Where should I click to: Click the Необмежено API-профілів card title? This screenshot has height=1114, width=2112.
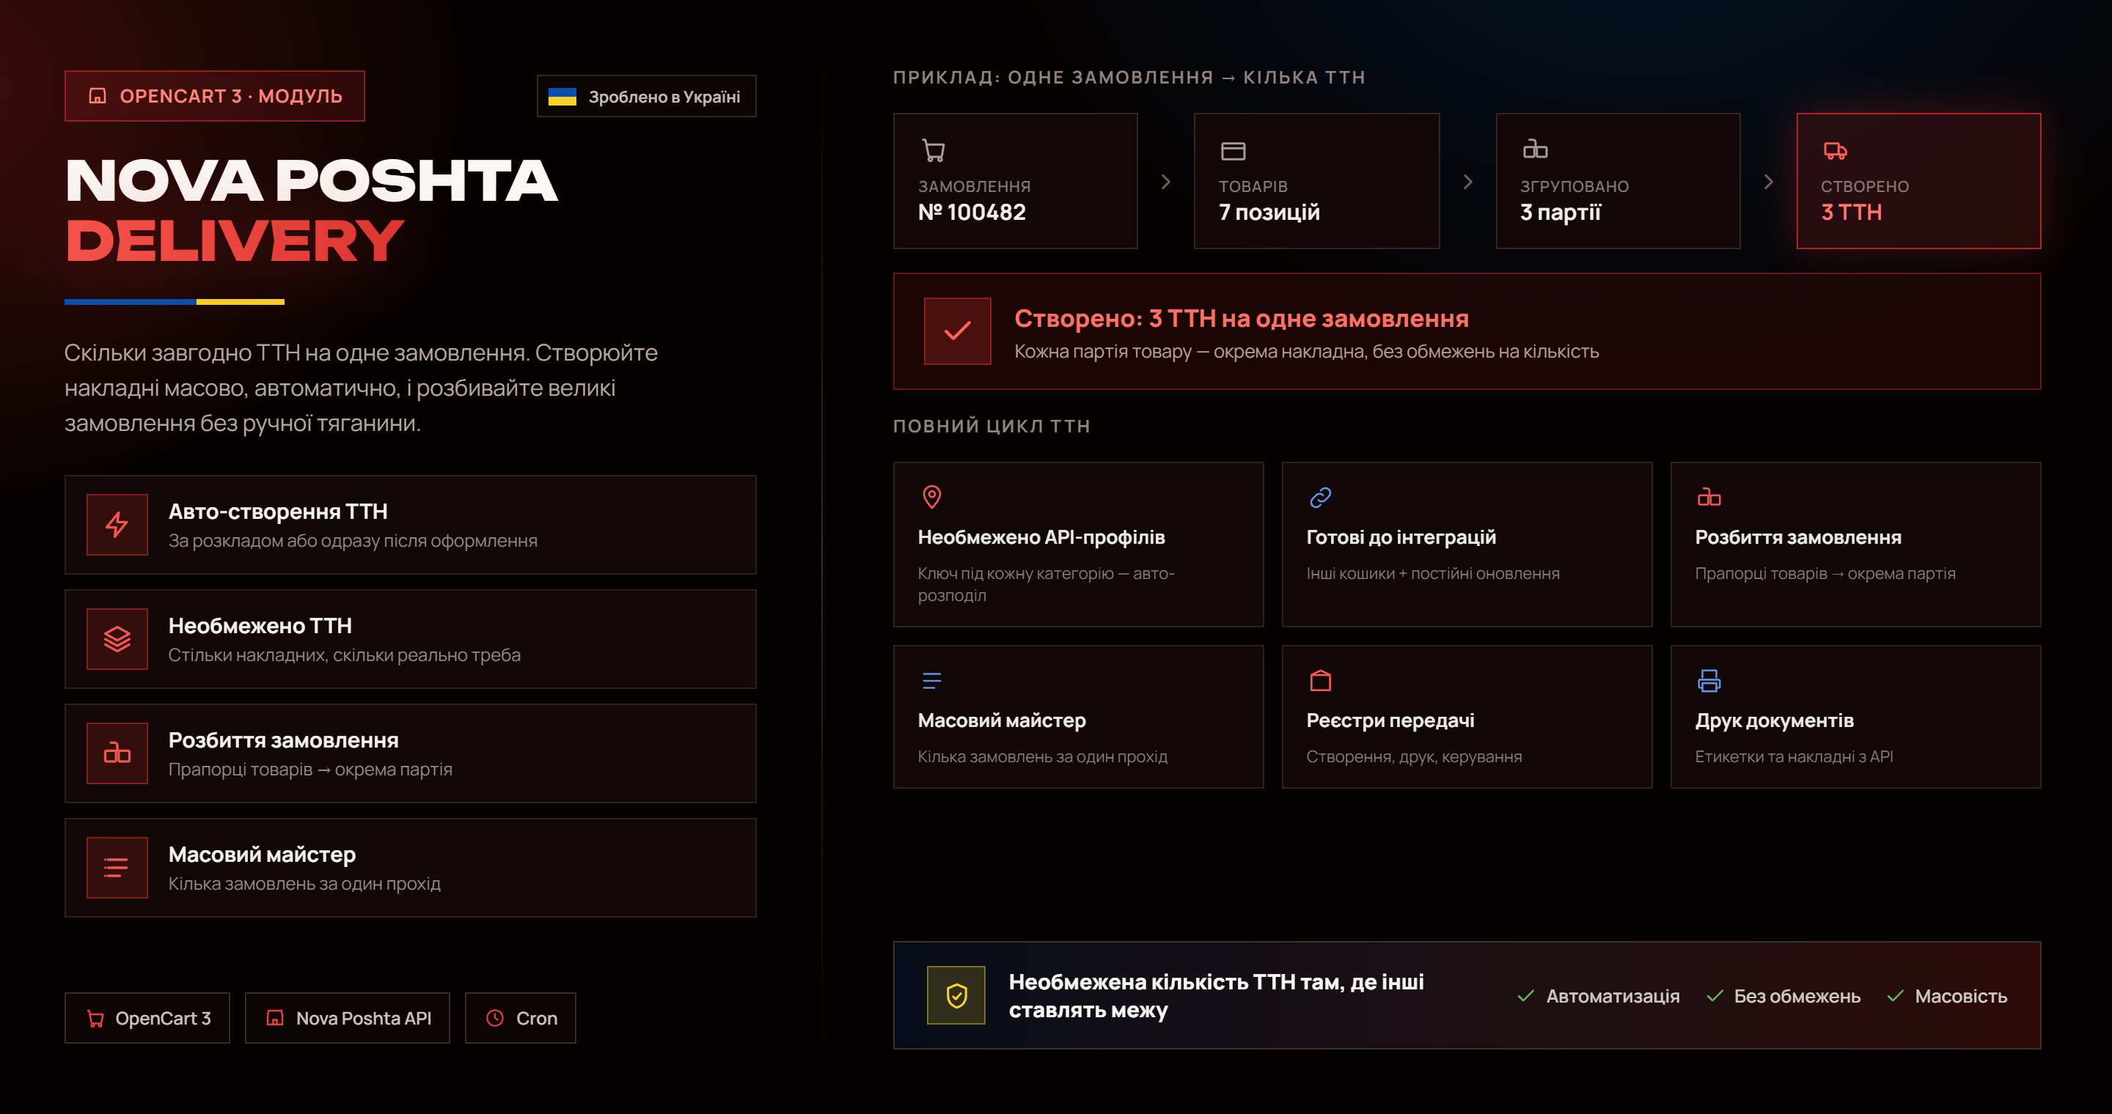[1041, 537]
